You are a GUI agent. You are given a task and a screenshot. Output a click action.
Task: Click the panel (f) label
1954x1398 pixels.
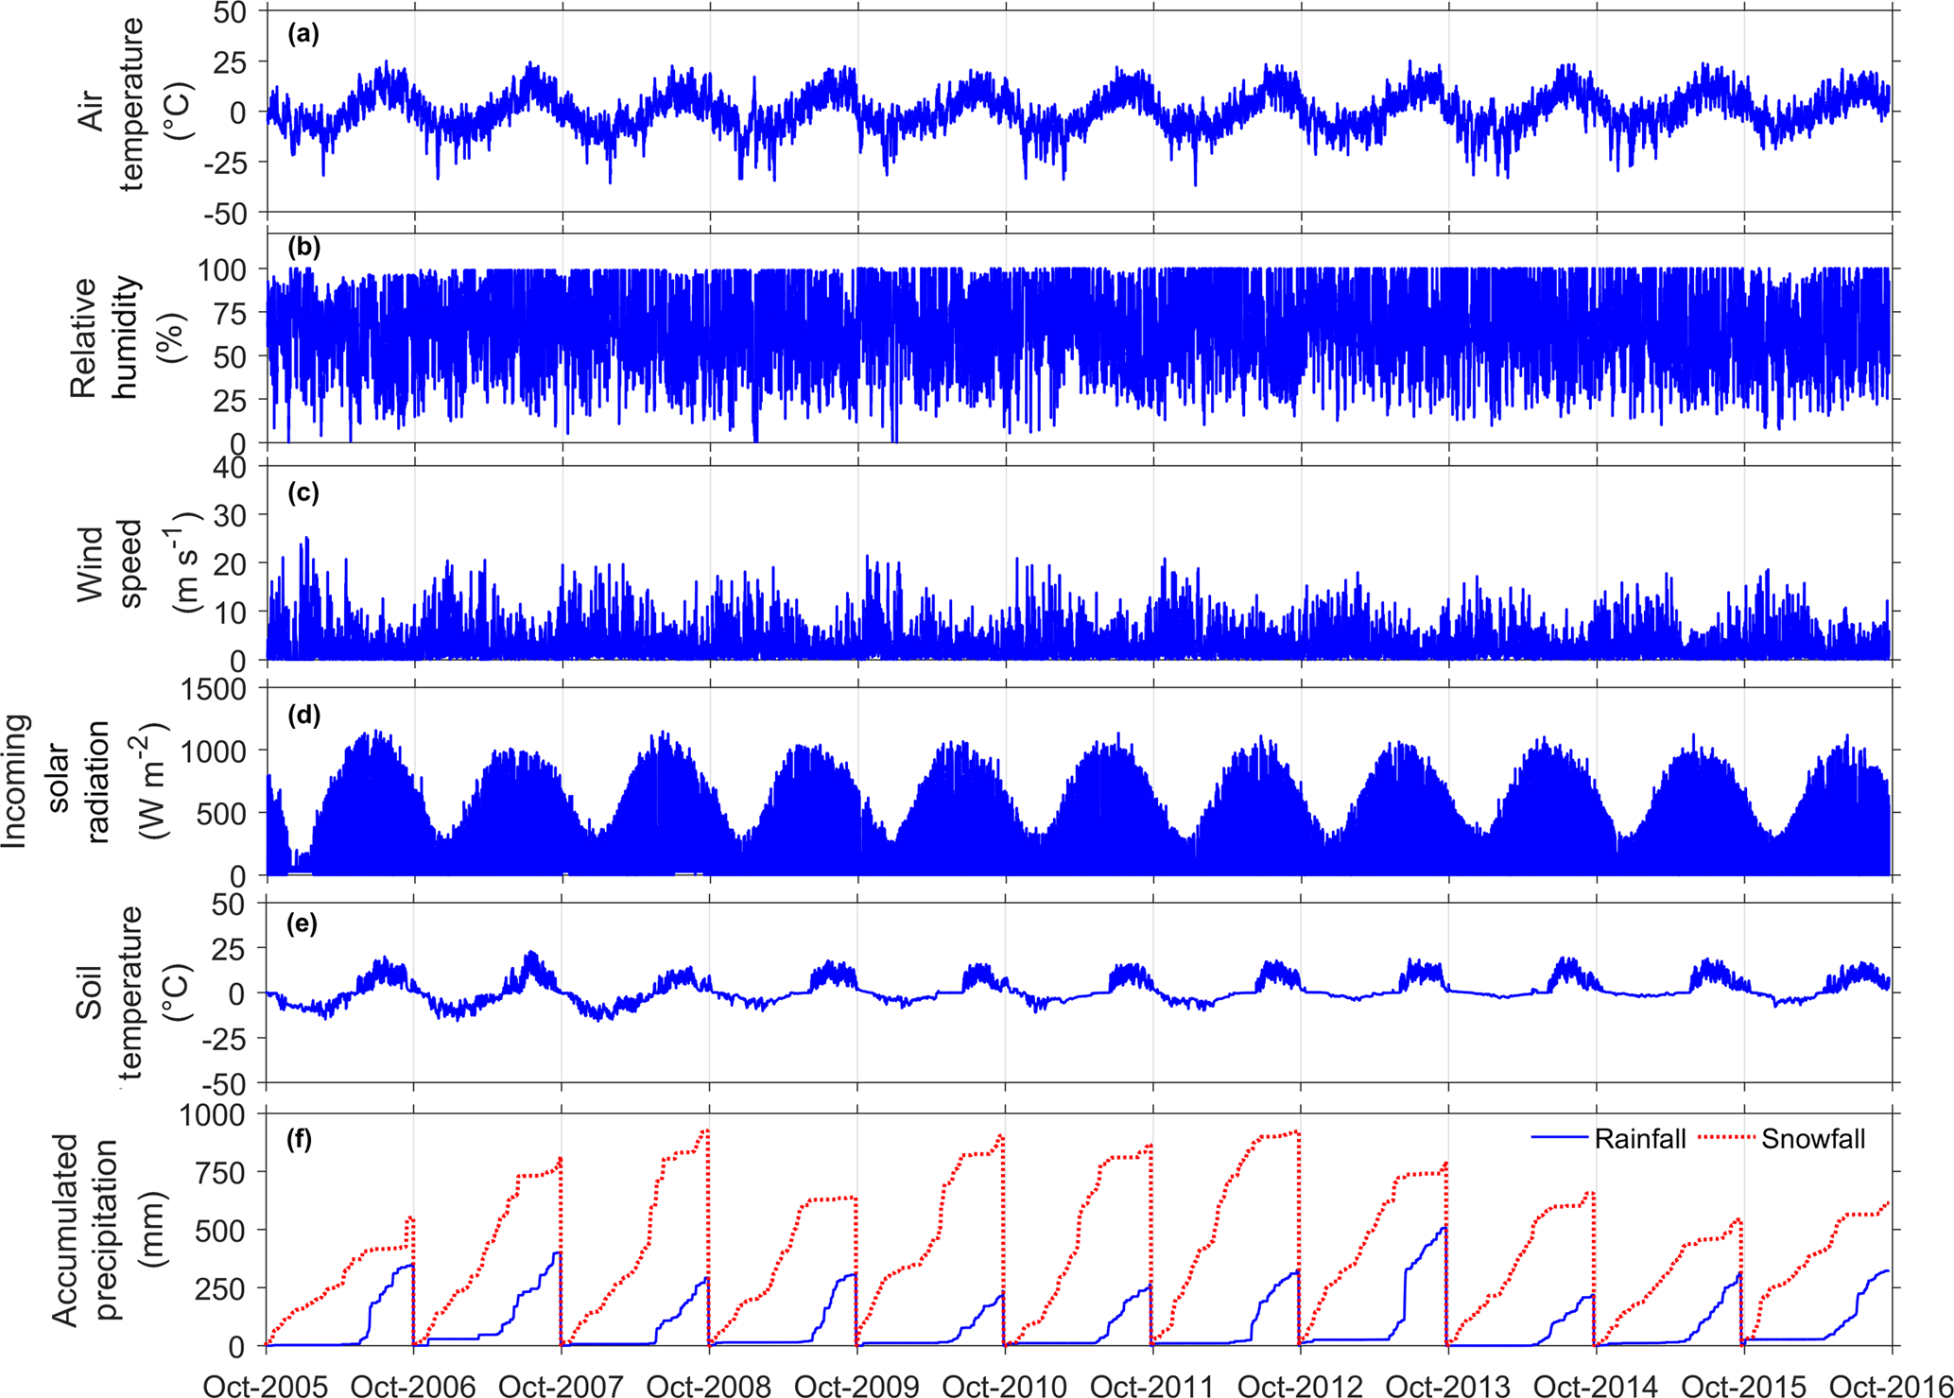[x=300, y=1139]
